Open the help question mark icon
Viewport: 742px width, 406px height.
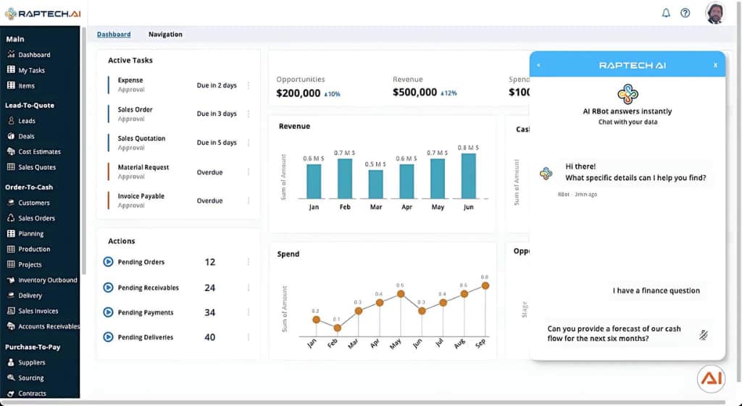[685, 13]
